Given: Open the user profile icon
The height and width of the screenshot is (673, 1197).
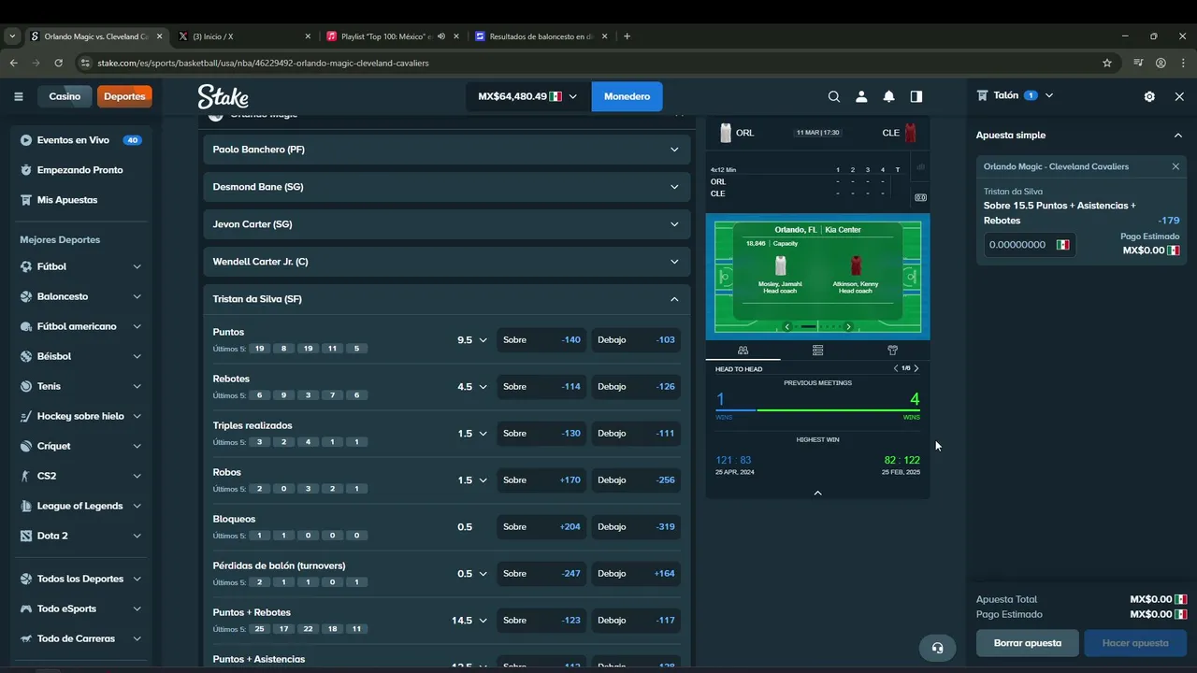Looking at the screenshot, I should pos(861,96).
